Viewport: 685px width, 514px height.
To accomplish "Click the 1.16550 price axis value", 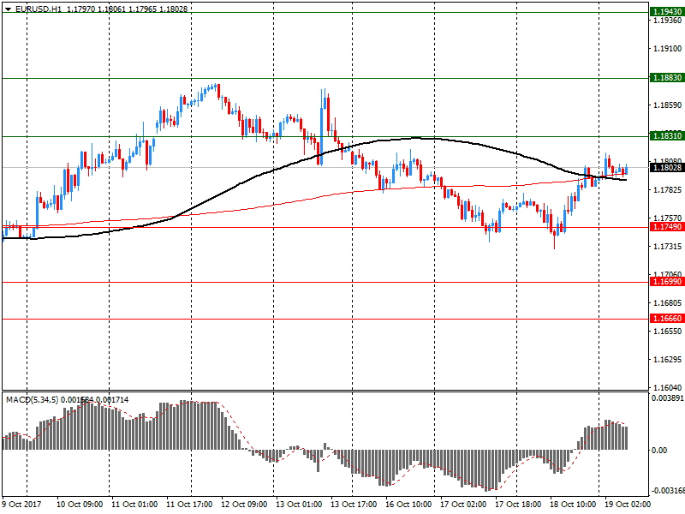I will point(668,332).
